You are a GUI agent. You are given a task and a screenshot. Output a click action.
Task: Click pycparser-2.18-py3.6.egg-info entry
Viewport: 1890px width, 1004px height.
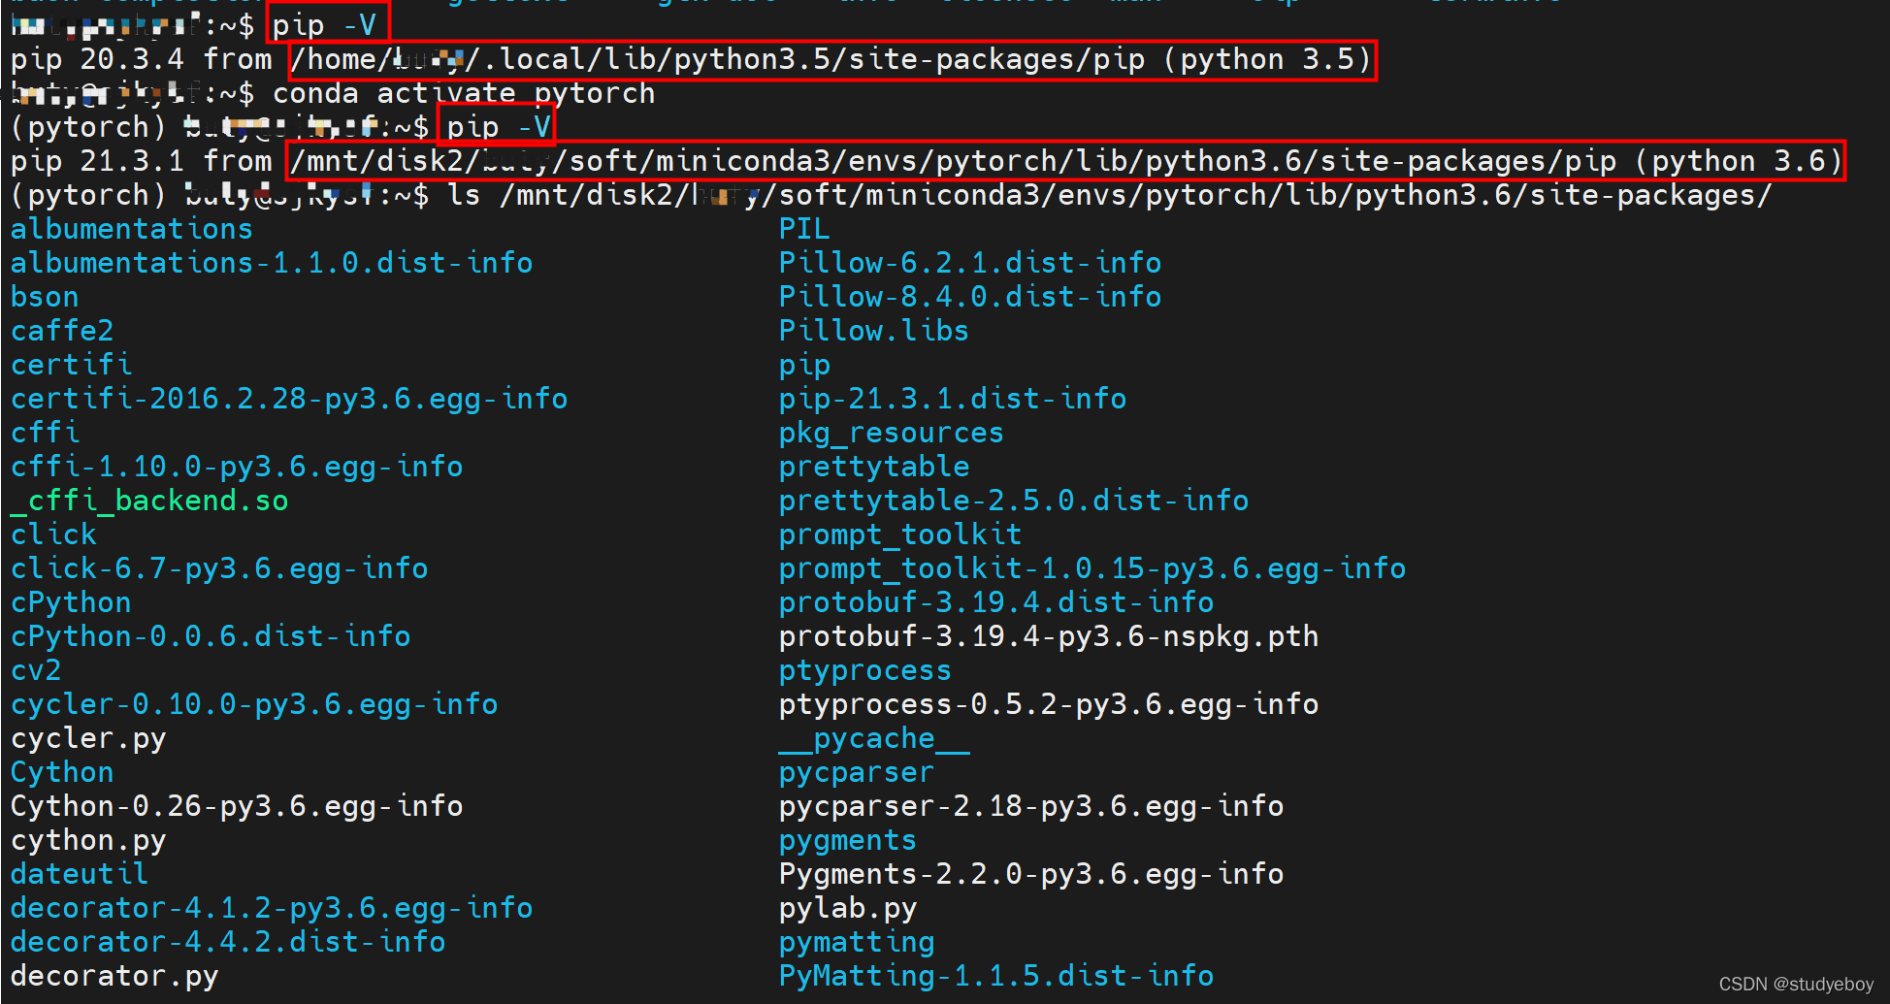pos(1031,806)
